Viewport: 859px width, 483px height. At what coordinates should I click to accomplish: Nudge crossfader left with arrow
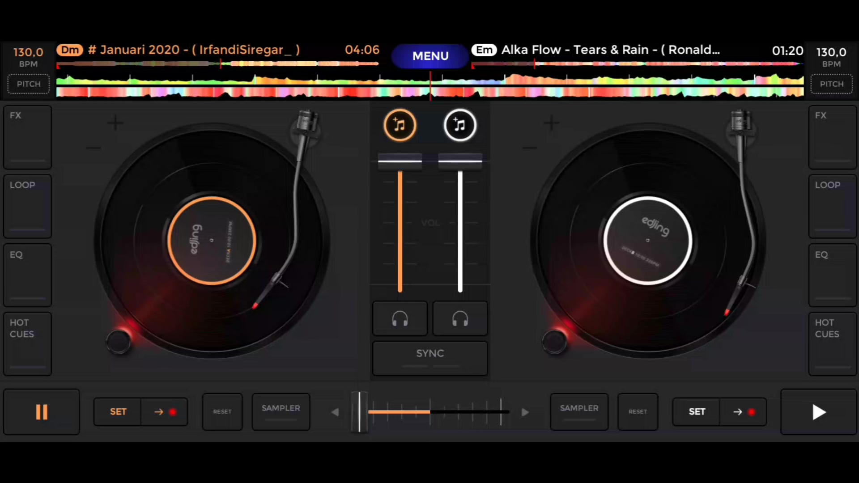coord(335,412)
